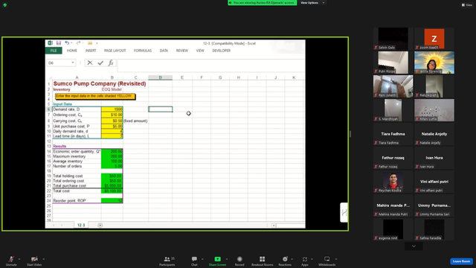Click the Record button icon
Viewport: 476px width, 268px height.
239,259
